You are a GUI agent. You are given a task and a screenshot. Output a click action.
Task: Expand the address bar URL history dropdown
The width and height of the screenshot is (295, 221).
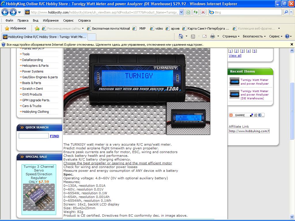pyautogui.click(x=181, y=12)
